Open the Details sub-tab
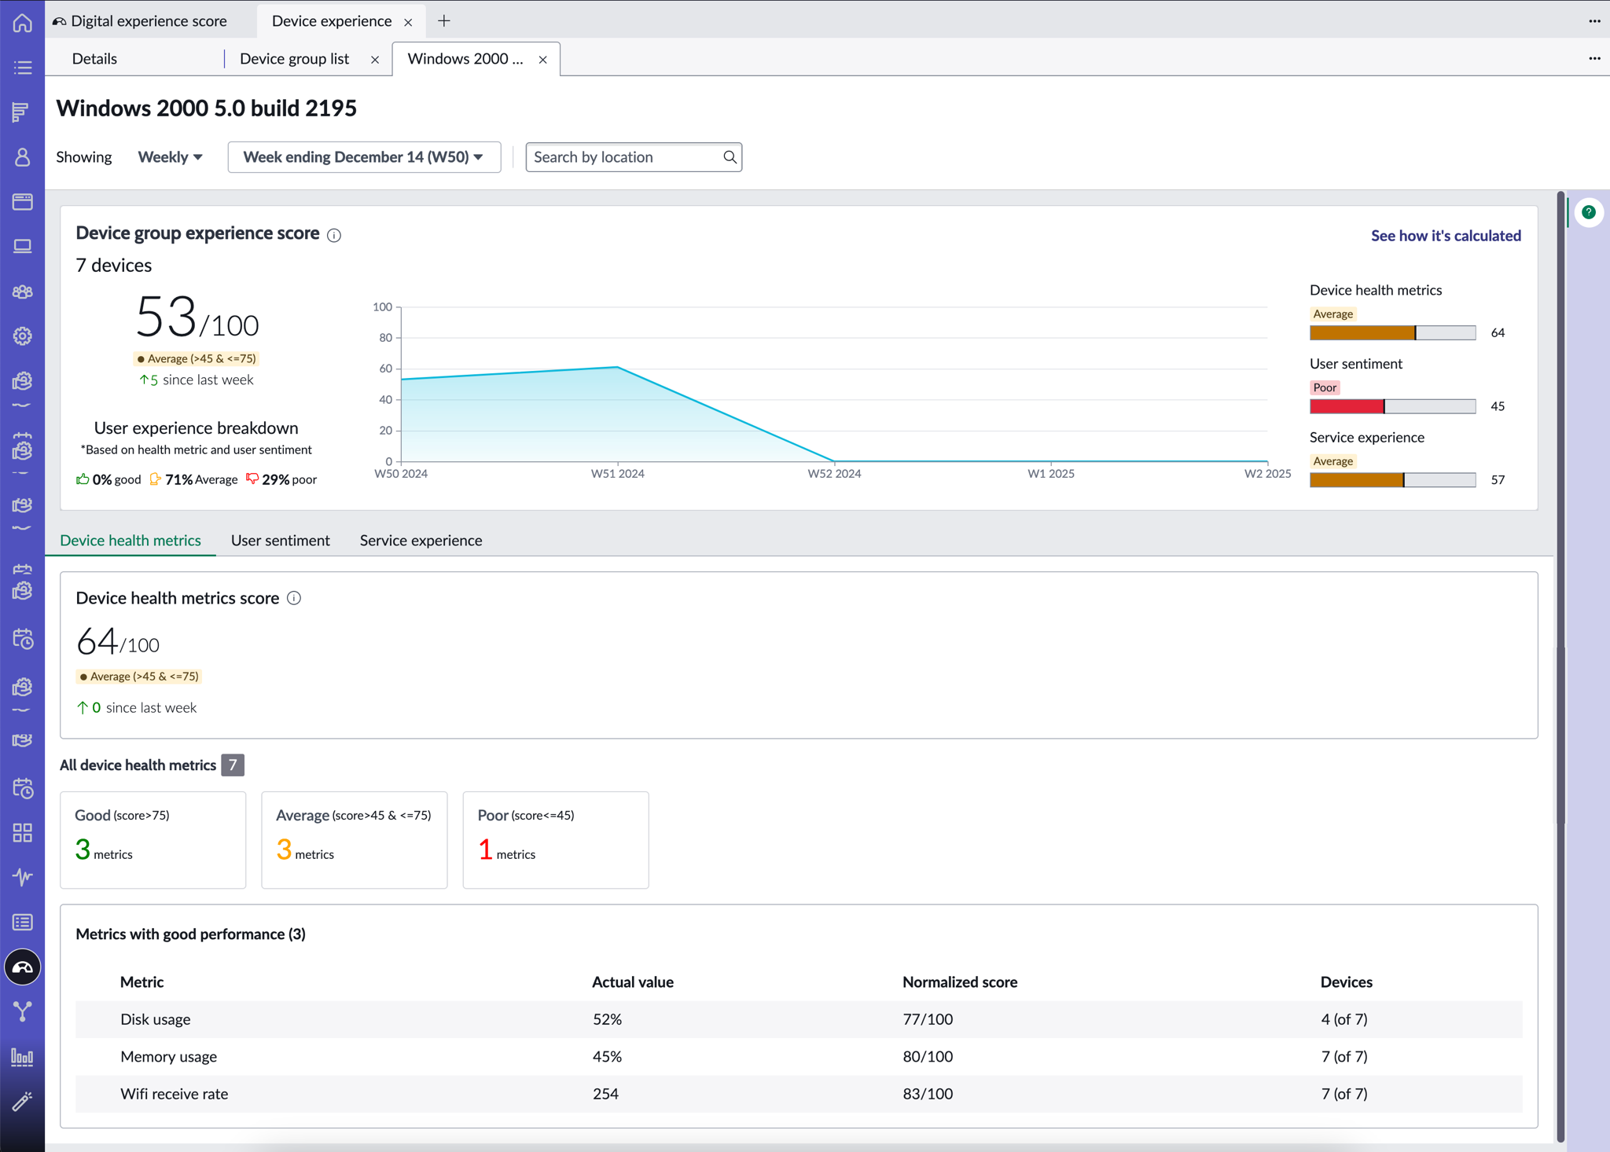The height and width of the screenshot is (1152, 1610). click(x=94, y=59)
